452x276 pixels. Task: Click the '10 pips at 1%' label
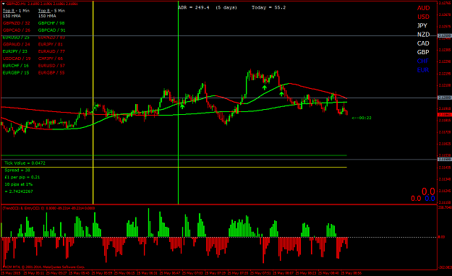pos(19,184)
